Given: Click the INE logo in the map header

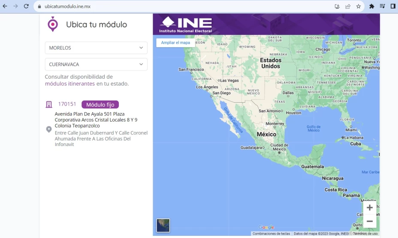Looking at the screenshot, I should (x=186, y=24).
